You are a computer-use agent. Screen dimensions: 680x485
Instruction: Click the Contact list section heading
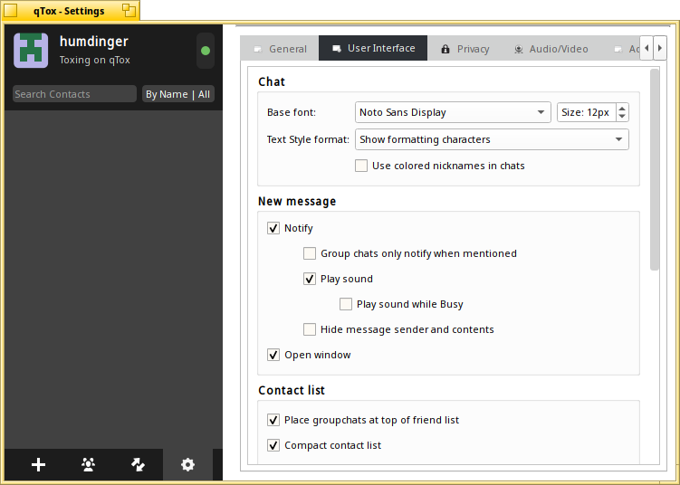tap(292, 390)
